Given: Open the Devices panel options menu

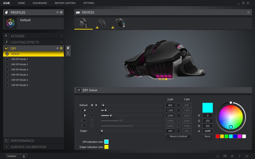Looking at the screenshot, I should 248,12.
